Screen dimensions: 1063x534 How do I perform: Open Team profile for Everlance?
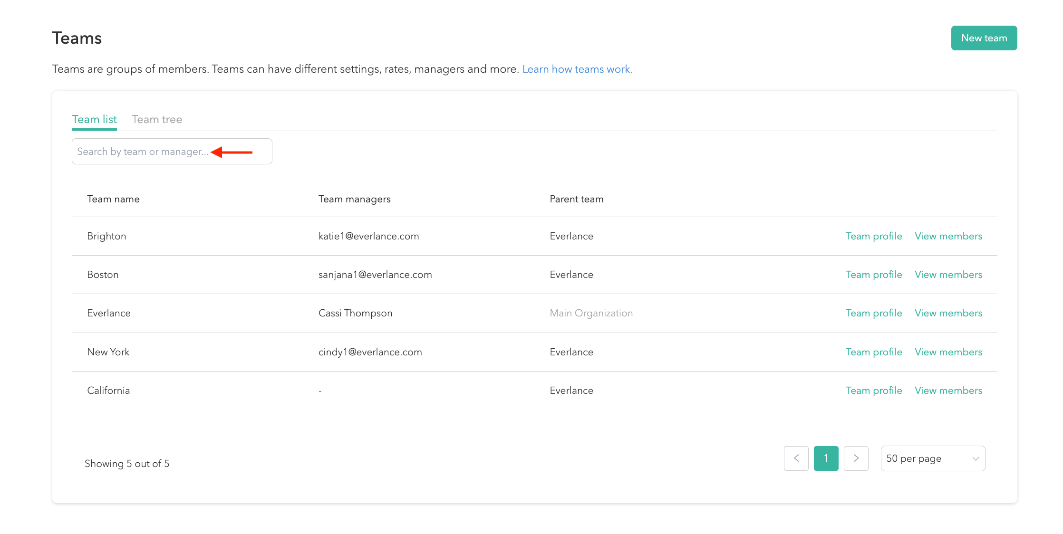pos(873,313)
